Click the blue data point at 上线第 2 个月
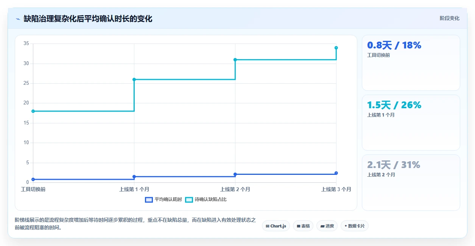475x246 pixels. tap(235, 174)
